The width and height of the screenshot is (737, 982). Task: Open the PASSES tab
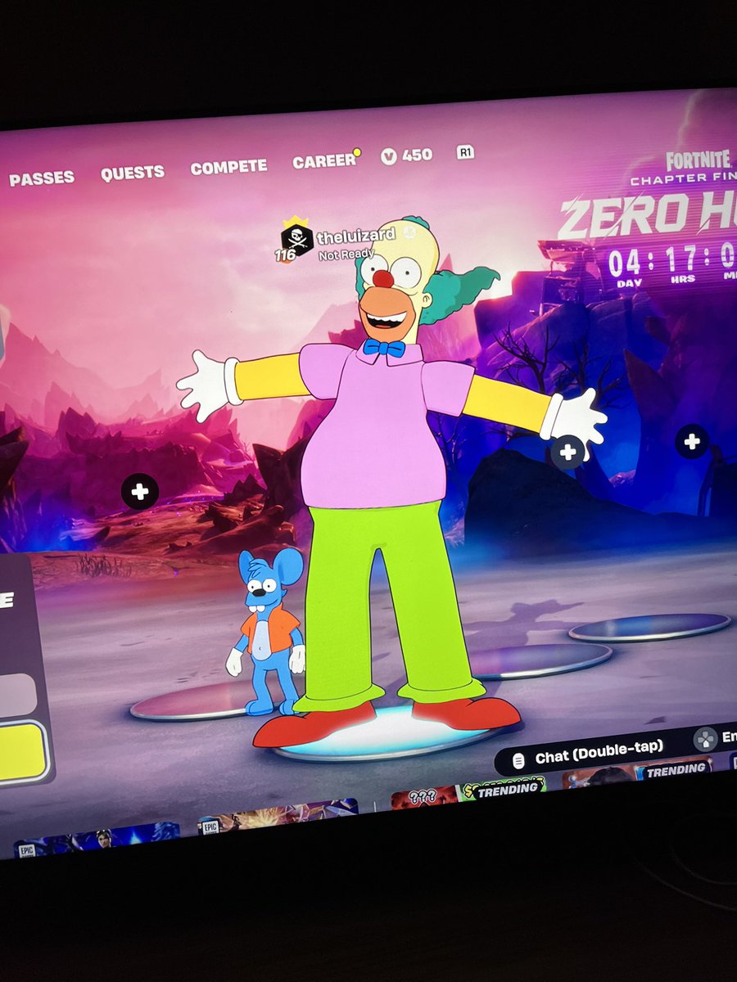(42, 178)
